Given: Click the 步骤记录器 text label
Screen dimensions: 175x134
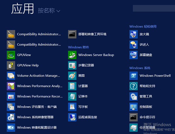Looking at the screenshot, I should click(x=86, y=65).
